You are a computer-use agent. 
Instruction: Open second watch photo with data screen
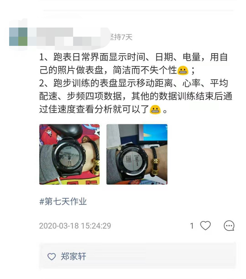[x=137, y=154]
